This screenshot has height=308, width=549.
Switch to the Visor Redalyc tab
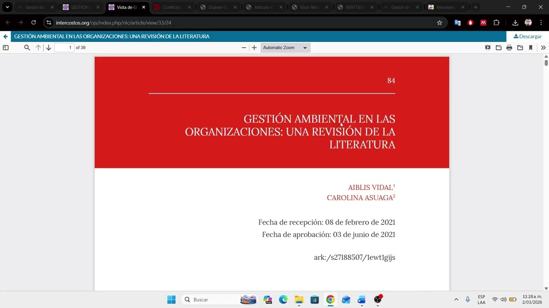310,7
